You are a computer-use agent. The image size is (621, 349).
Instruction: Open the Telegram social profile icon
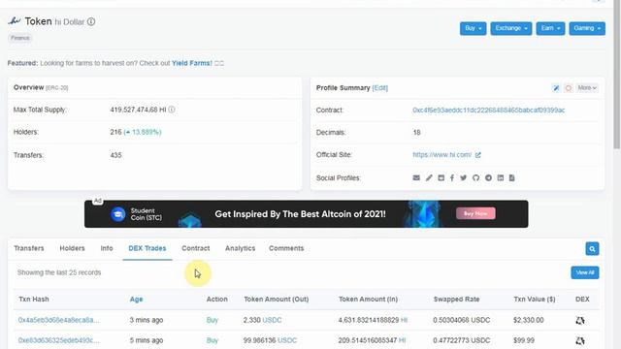(488, 178)
